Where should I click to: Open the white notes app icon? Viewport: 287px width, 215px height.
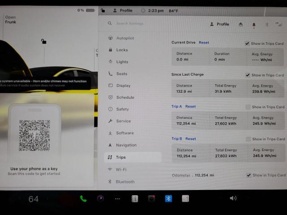point(185,198)
